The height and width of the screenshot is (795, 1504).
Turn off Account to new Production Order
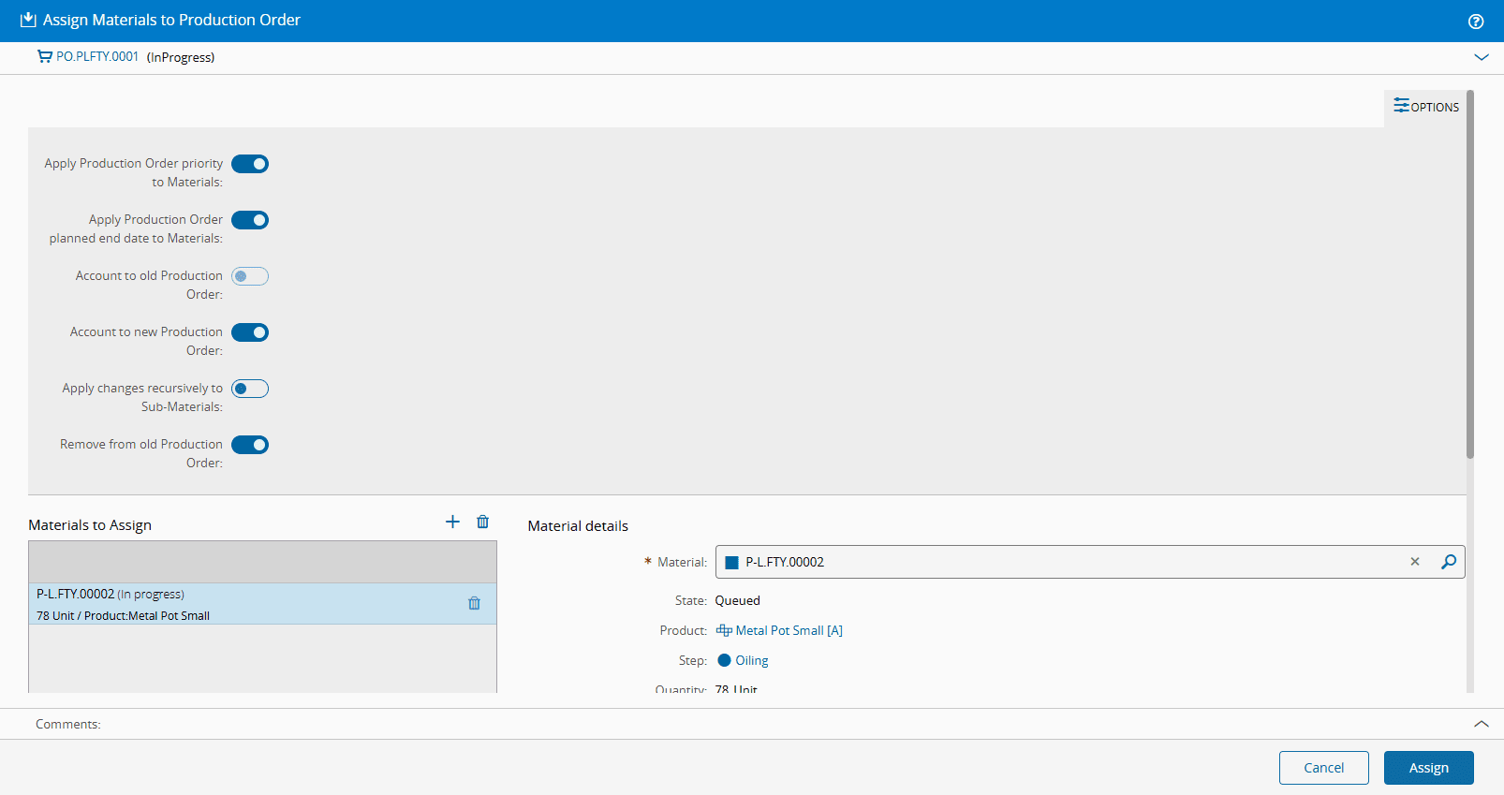click(x=250, y=332)
